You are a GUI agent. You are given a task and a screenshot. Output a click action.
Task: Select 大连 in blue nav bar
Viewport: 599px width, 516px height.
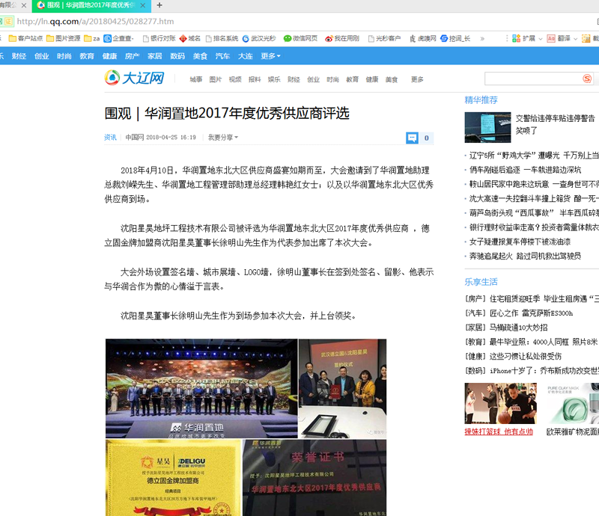246,56
